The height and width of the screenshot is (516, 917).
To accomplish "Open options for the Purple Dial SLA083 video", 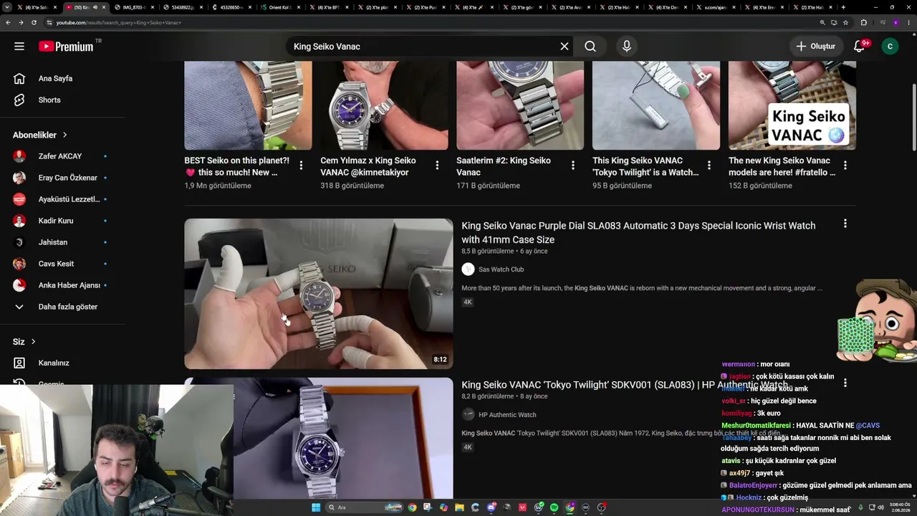I will [x=845, y=224].
